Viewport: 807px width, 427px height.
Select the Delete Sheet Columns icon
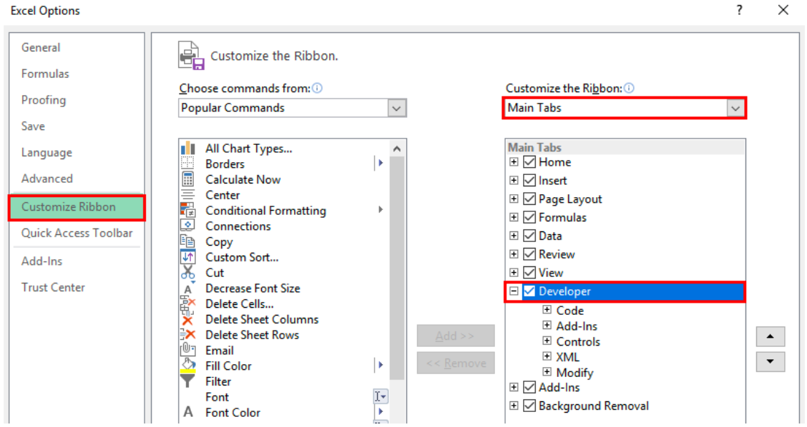[x=188, y=319]
